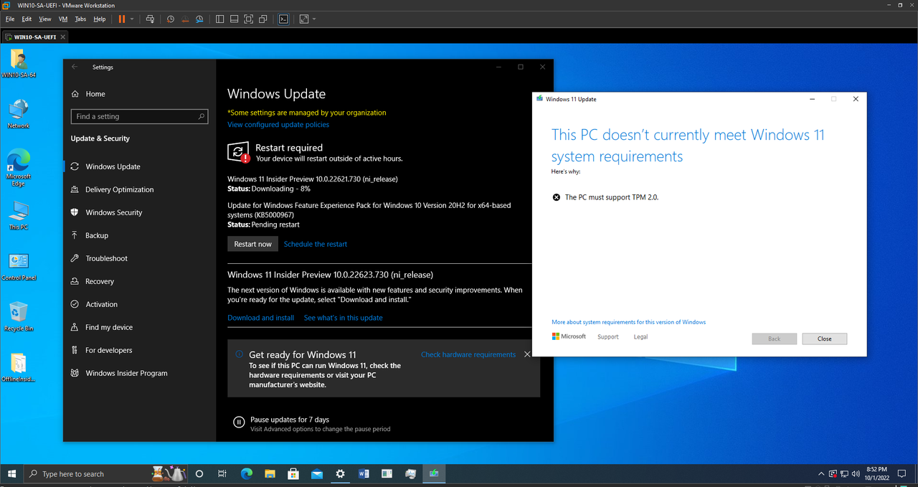The height and width of the screenshot is (487, 918).
Task: Open the VMware Tabs menu
Action: pos(80,19)
